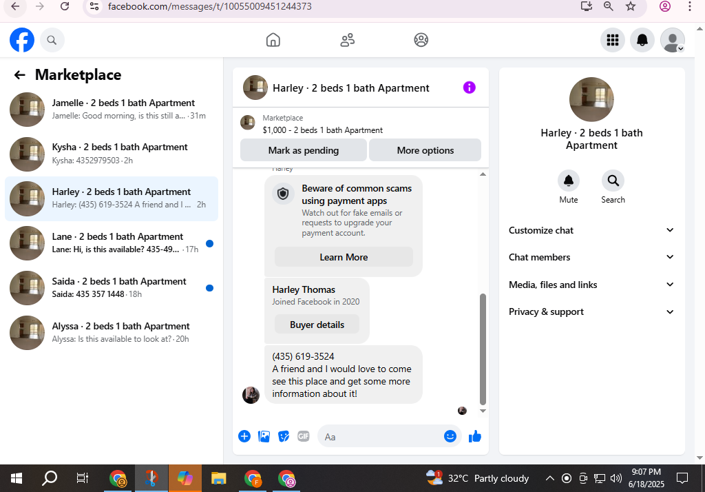Click Learn More about payment scams
This screenshot has width=705, height=492.
344,257
